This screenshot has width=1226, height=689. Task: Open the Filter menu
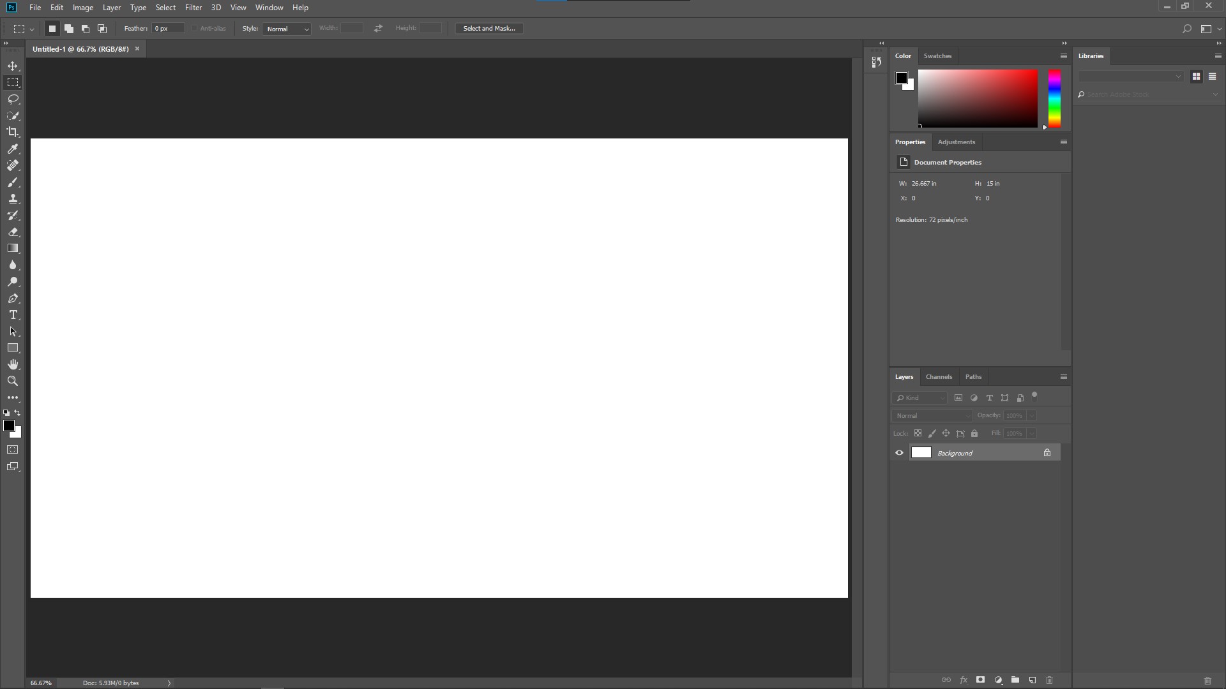tap(193, 8)
